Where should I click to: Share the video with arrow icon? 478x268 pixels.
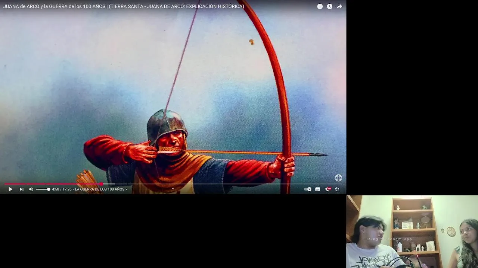pos(339,6)
